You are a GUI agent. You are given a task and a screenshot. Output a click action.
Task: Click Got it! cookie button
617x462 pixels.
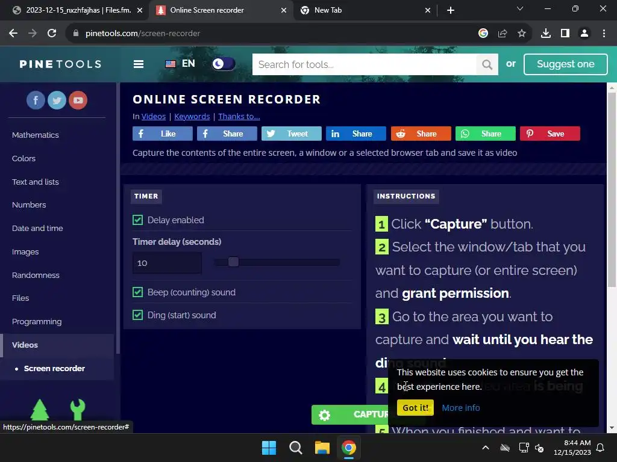[415, 408]
